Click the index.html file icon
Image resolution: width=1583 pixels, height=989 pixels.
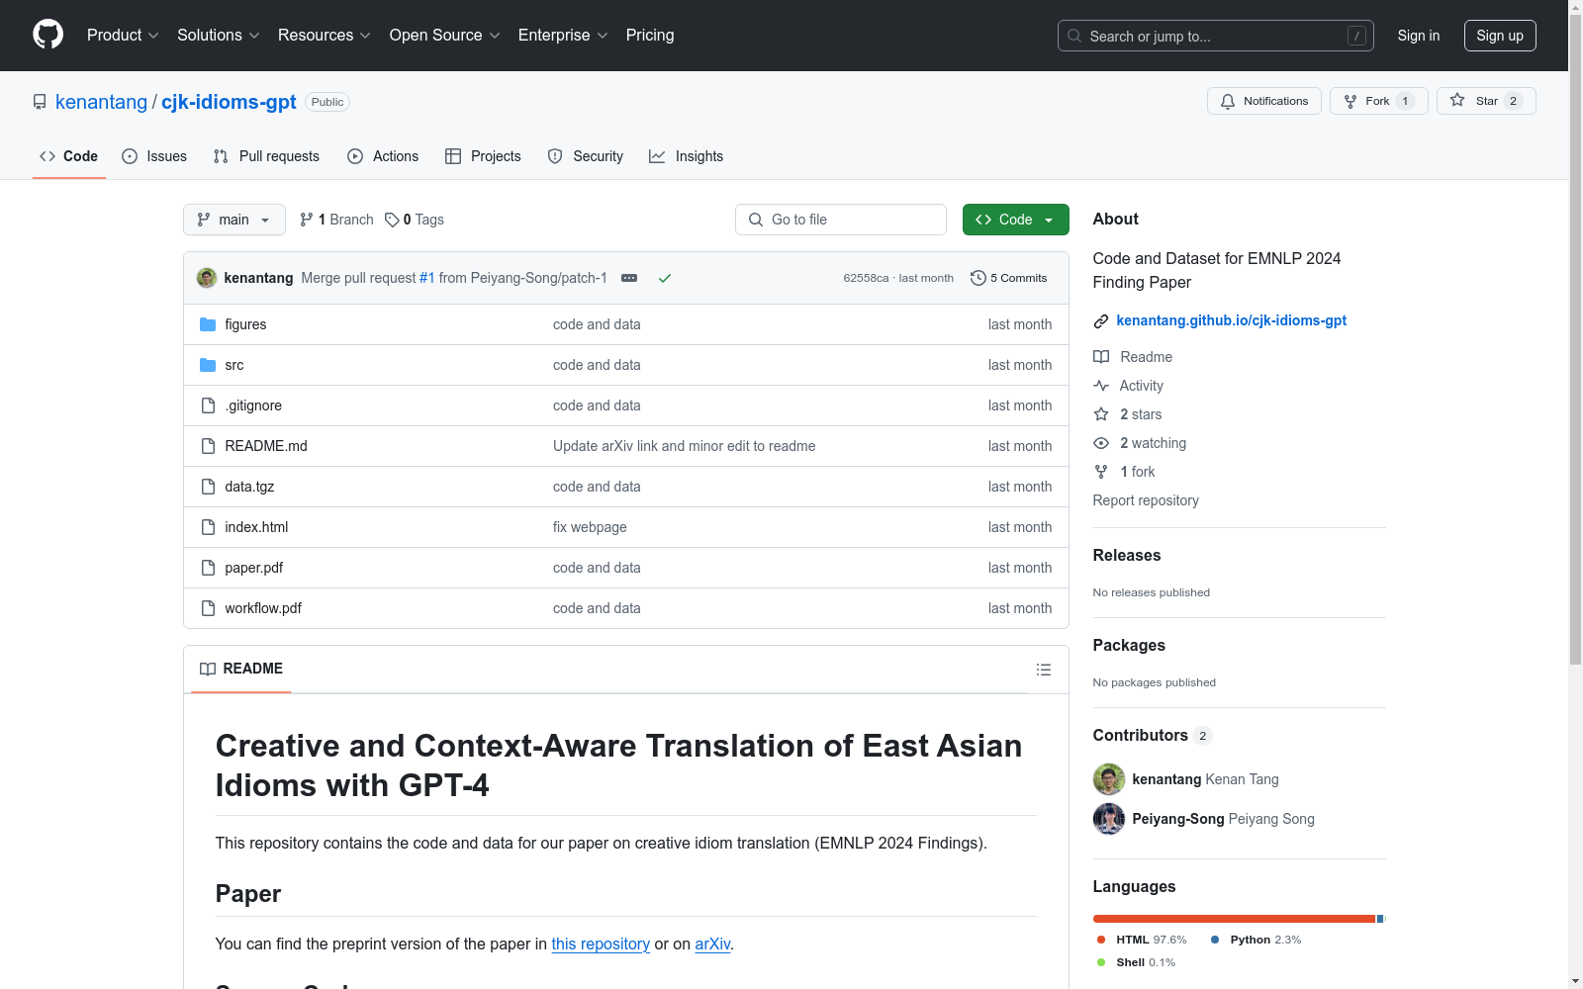[x=208, y=527]
